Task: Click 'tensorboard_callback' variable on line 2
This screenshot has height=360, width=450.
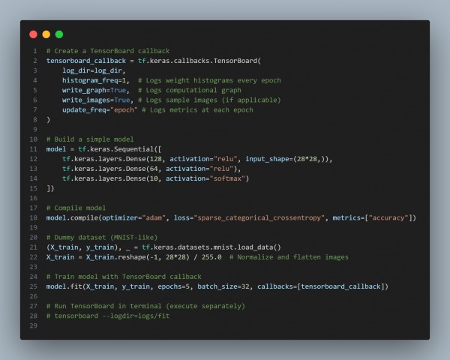Action: coord(86,61)
